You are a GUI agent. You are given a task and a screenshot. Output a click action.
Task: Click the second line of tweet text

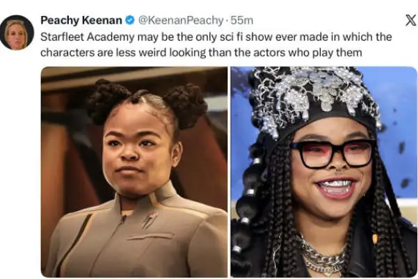pyautogui.click(x=201, y=52)
